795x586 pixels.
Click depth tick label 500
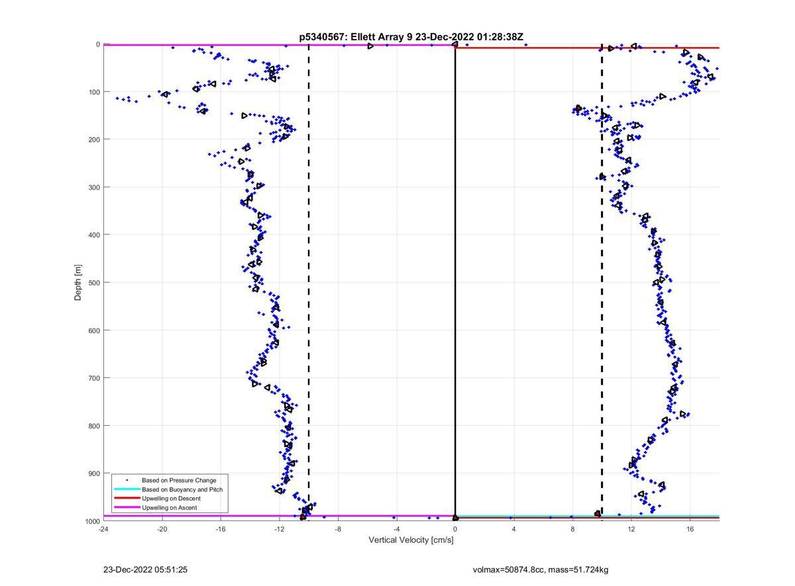(x=94, y=283)
